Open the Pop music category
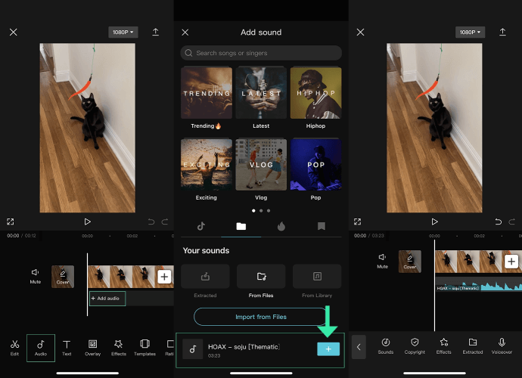The image size is (522, 378). tap(315, 169)
